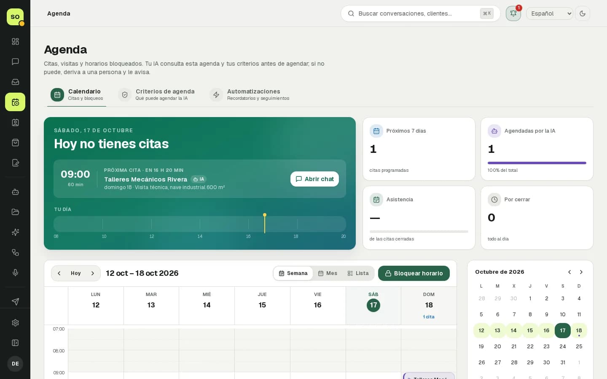Select day 24 in the mini calendar
The image size is (607, 379).
tap(563, 347)
